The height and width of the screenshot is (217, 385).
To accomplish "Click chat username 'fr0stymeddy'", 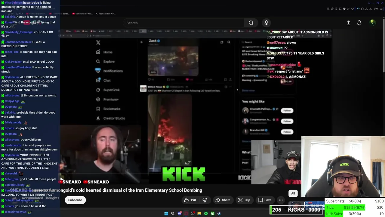I will (13, 122).
